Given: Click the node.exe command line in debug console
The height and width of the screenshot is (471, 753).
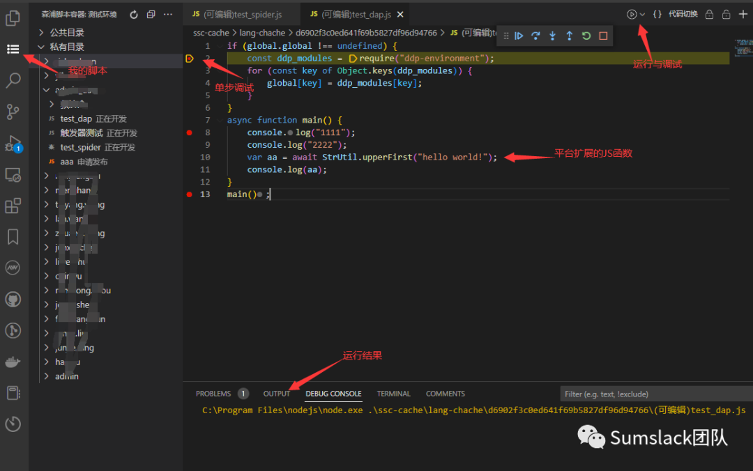Looking at the screenshot, I should [473, 410].
